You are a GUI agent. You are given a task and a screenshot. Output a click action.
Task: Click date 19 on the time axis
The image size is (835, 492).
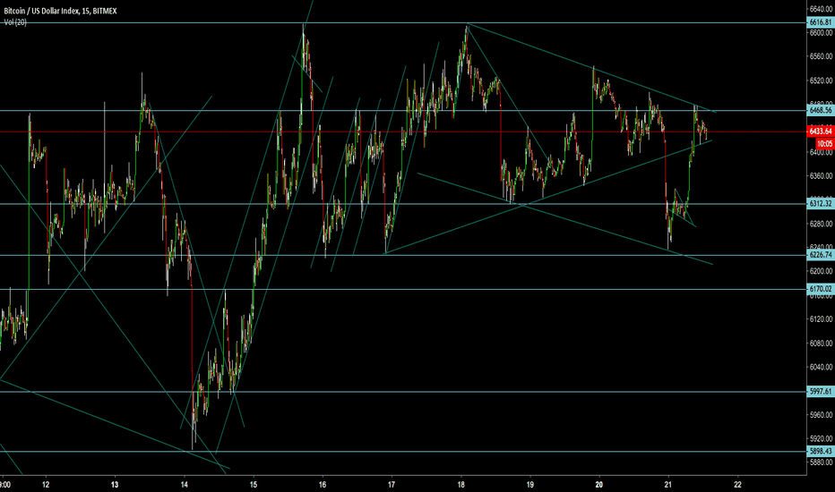coord(530,485)
